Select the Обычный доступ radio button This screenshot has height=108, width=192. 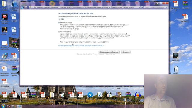[x=59, y=23]
